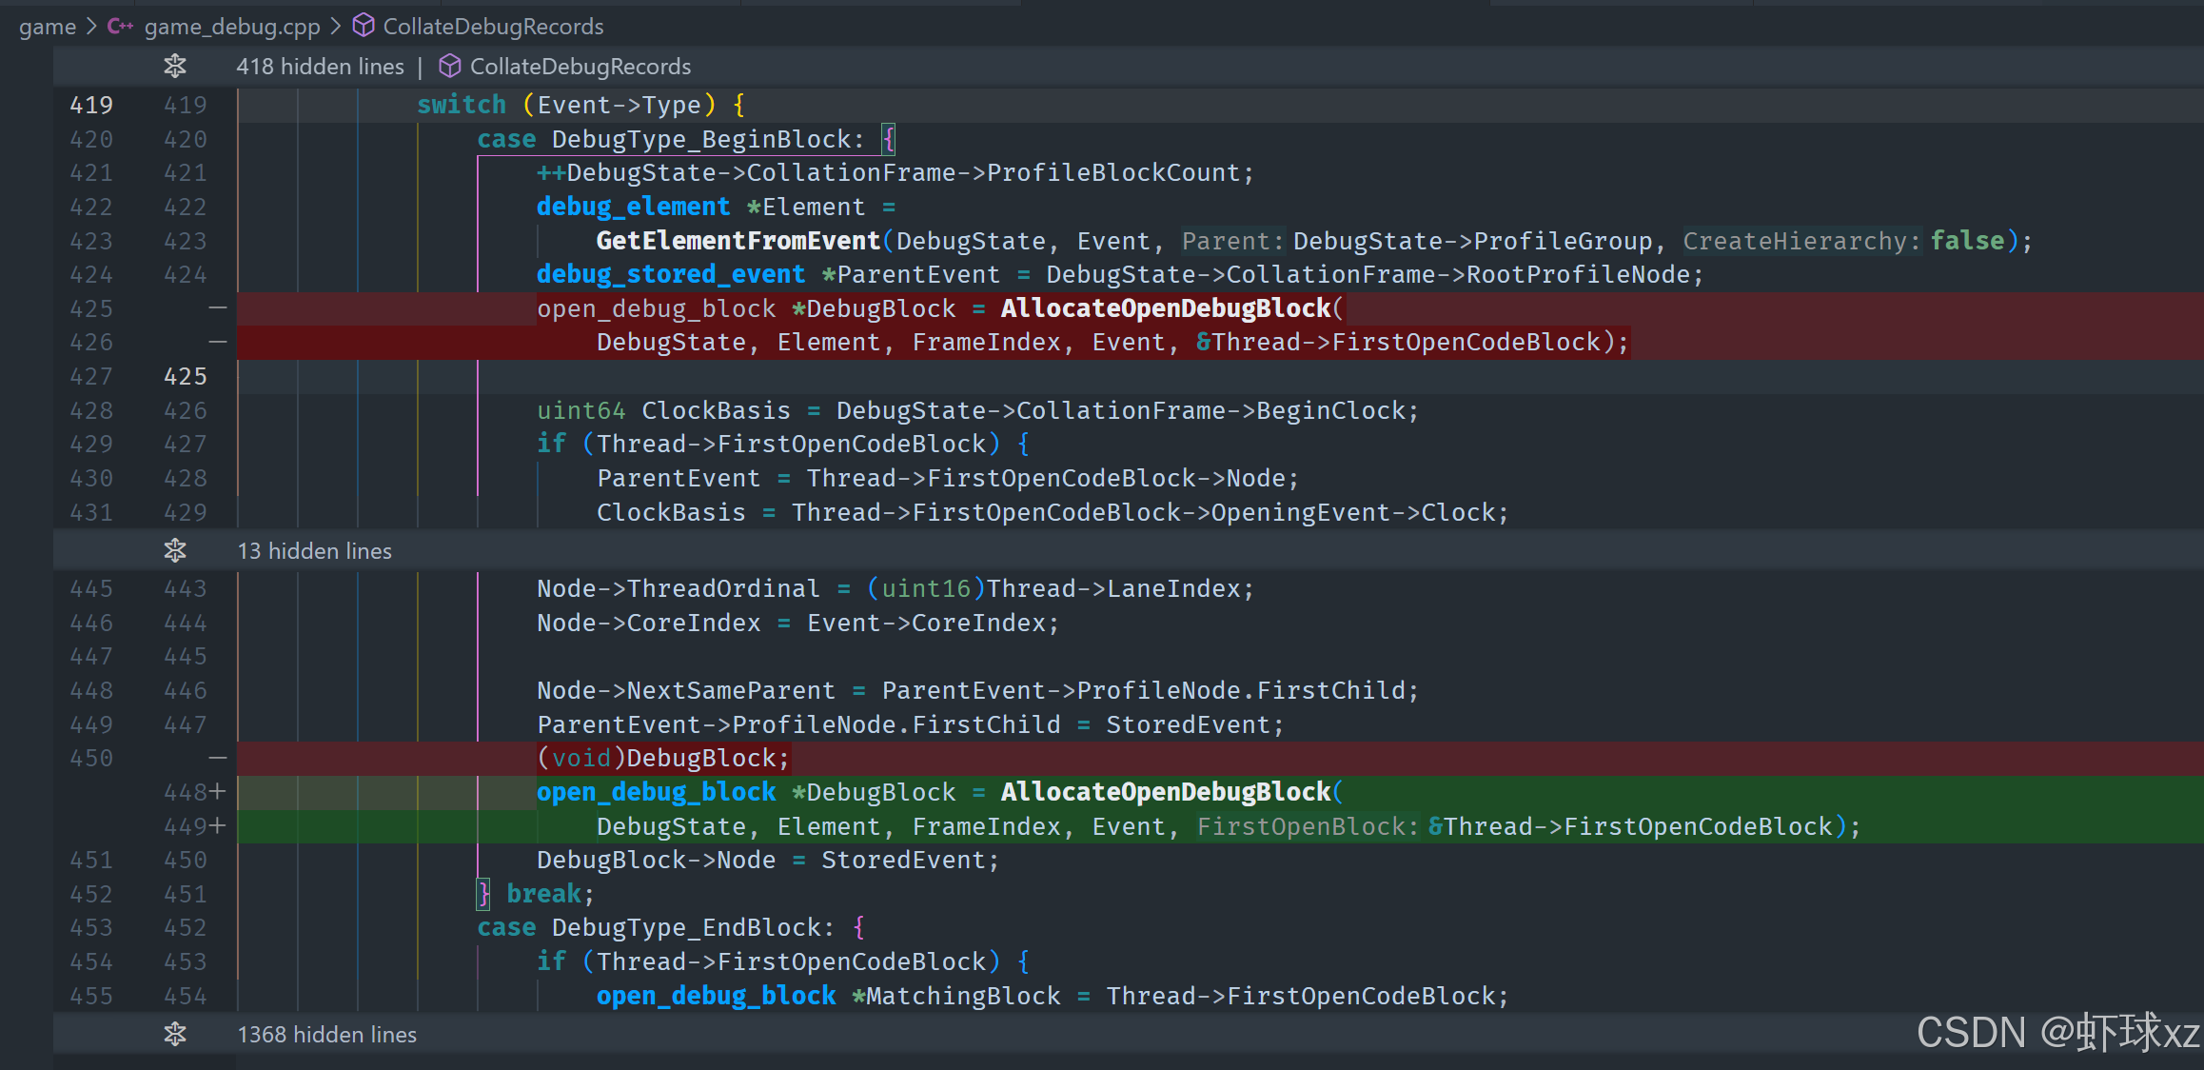Click minus marker on removed line 425

218,308
